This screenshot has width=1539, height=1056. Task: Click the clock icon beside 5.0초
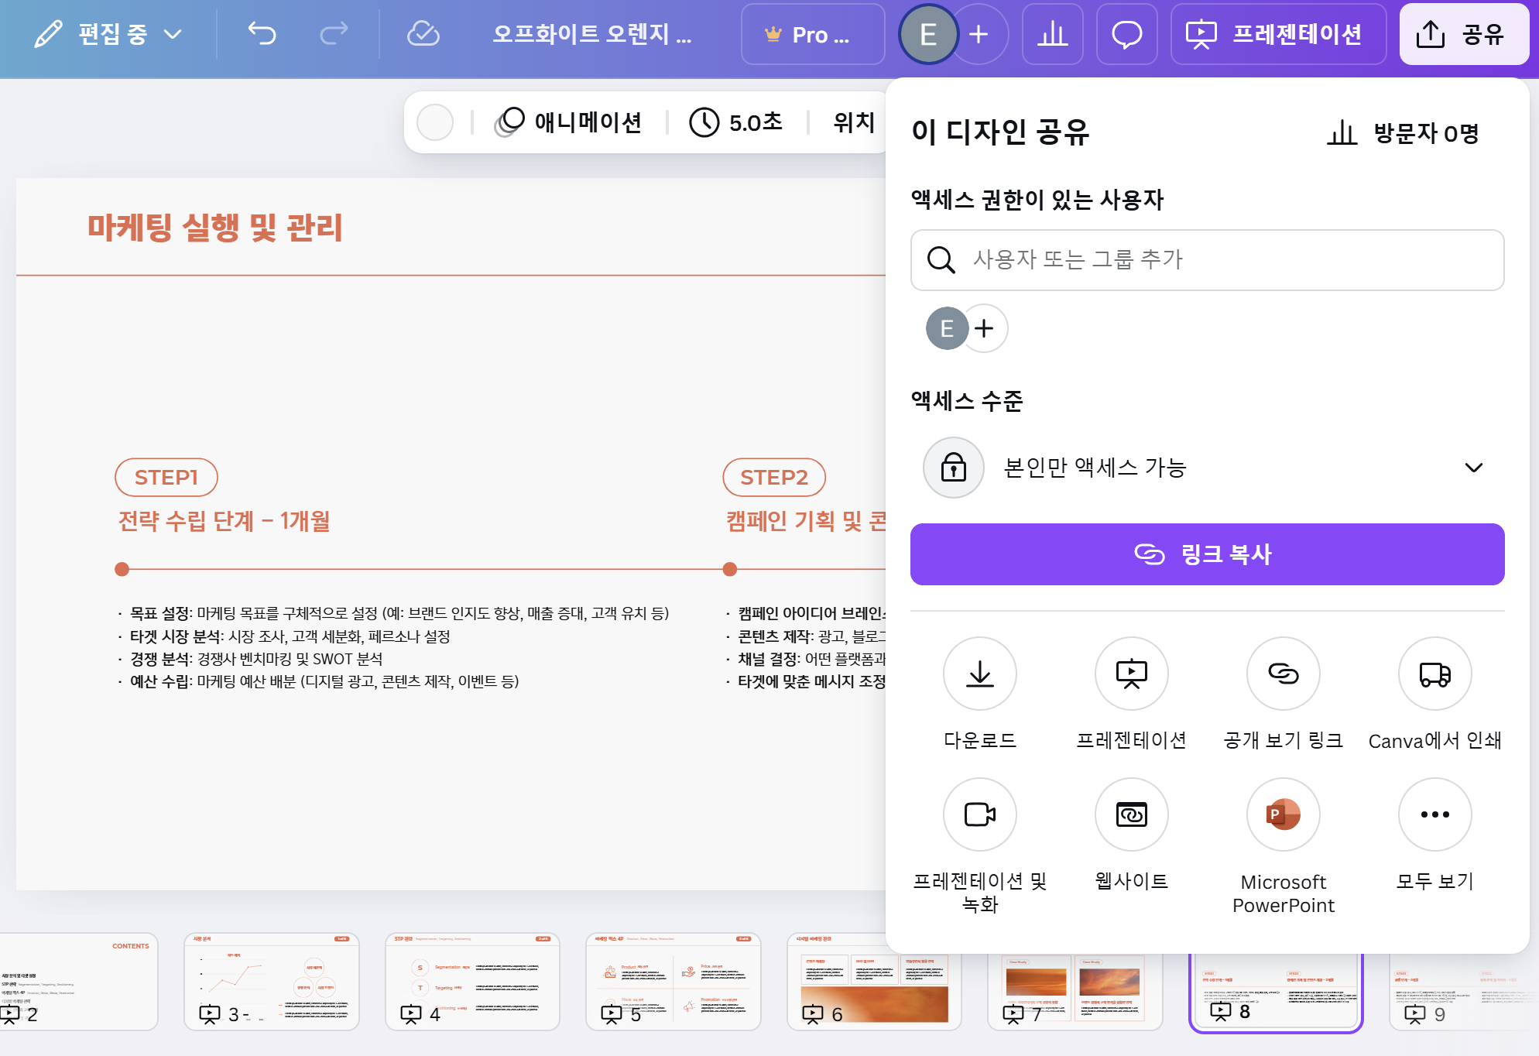pos(704,122)
